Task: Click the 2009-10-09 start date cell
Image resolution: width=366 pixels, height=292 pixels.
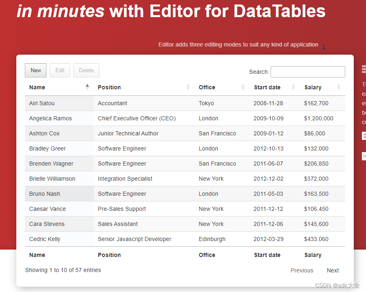Action: point(275,118)
